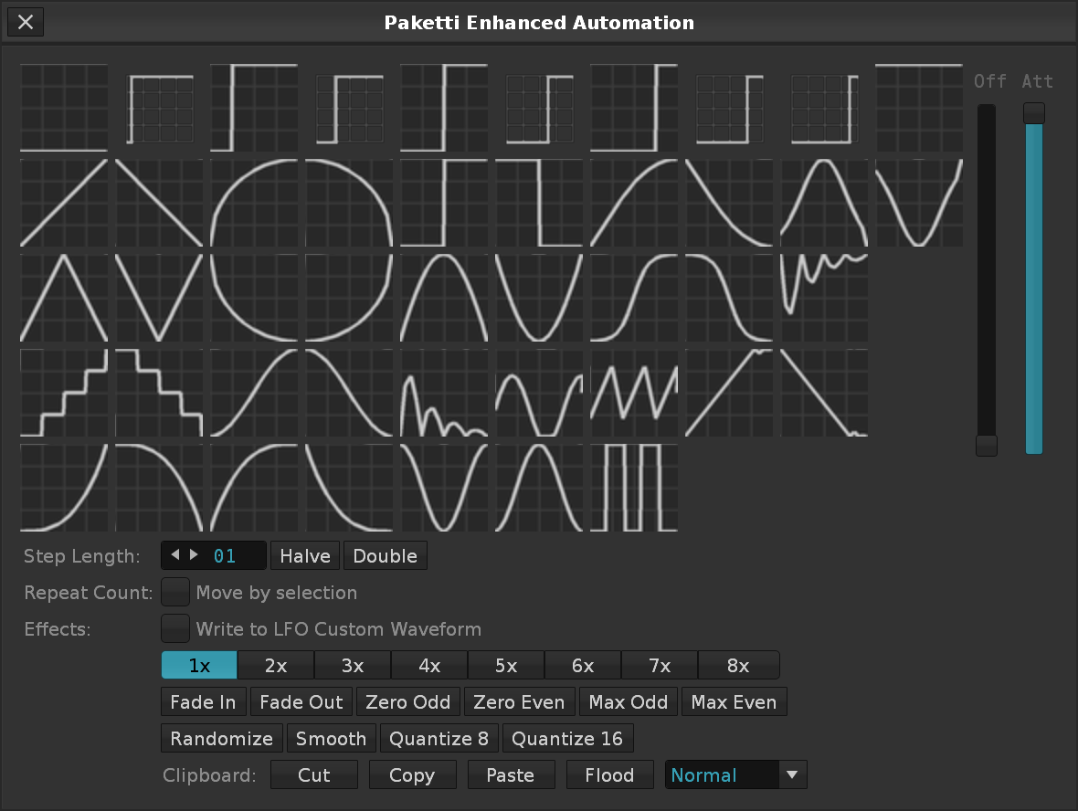Pick the U-shaped inverted parabola shape
1078x811 pixels.
[539, 298]
